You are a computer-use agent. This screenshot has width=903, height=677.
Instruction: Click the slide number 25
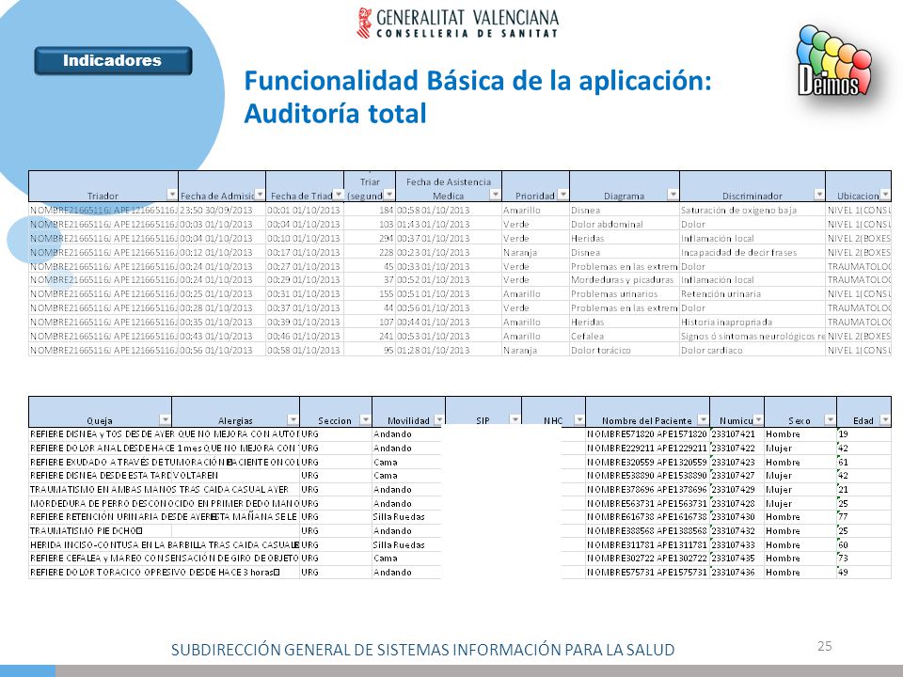[x=825, y=646]
